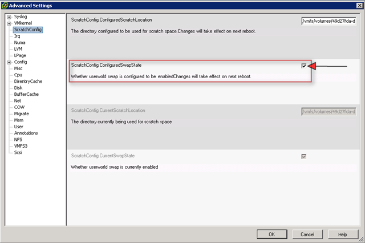Open the Numa settings category
Screen dimensions: 365x243
pyautogui.click(x=20, y=42)
